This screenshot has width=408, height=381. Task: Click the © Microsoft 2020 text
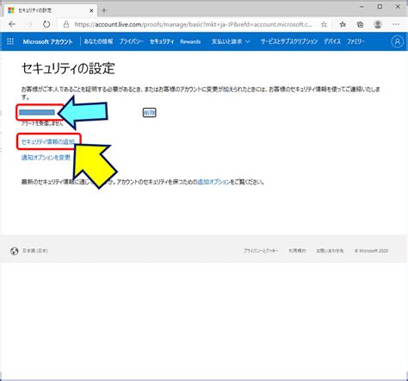coord(371,251)
